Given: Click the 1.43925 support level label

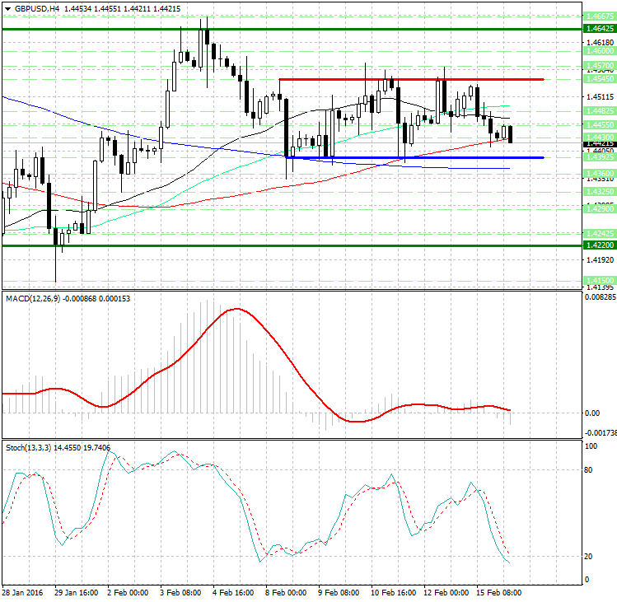Looking at the screenshot, I should 600,156.
